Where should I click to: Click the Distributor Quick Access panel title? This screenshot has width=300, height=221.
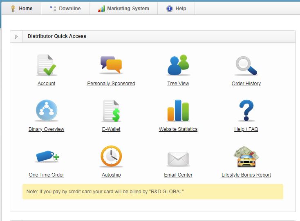[x=57, y=36]
